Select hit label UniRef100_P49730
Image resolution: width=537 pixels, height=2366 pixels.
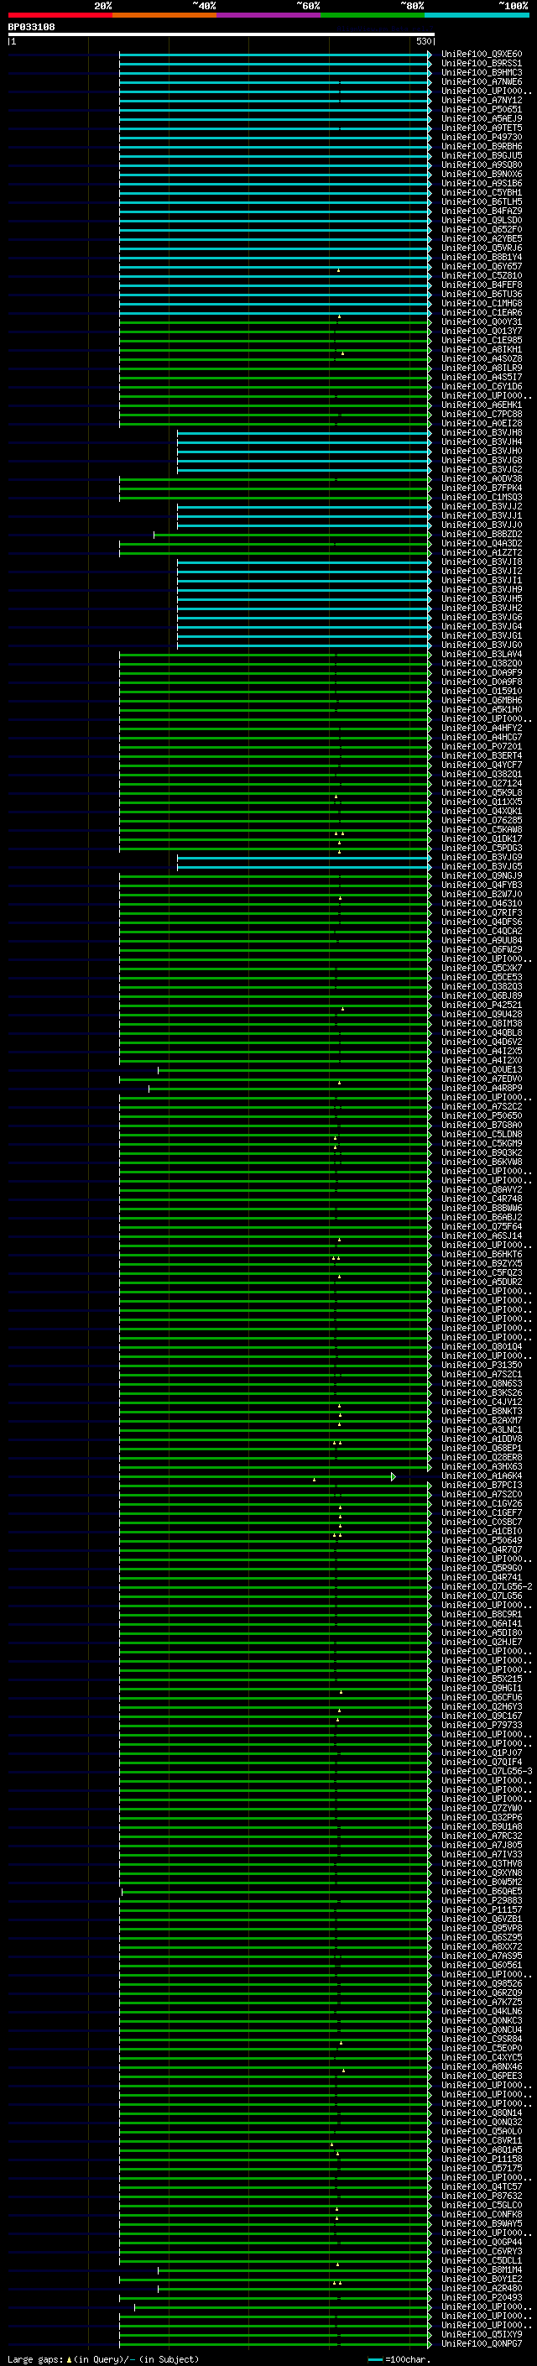(481, 137)
